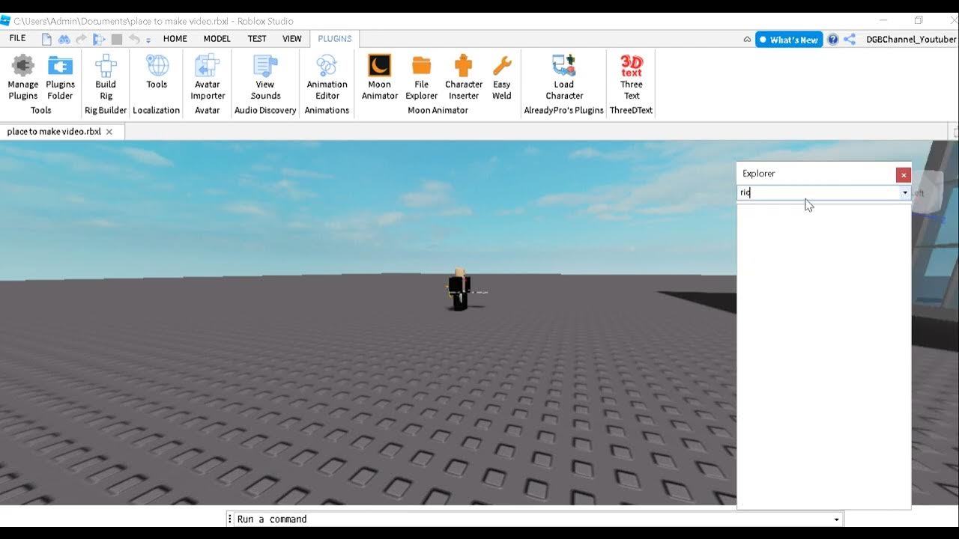Open the command bar history dropdown
This screenshot has height=539, width=959.
click(x=837, y=520)
